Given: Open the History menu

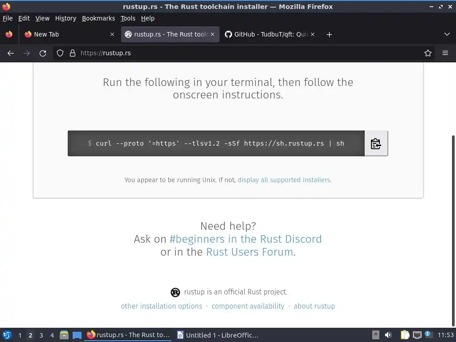Looking at the screenshot, I should point(66,18).
